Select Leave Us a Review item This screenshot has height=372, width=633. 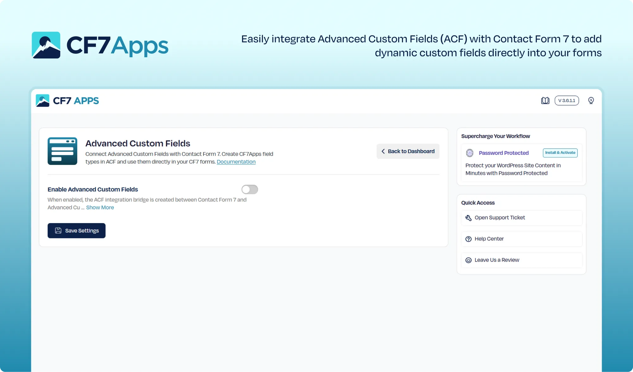[522, 260]
